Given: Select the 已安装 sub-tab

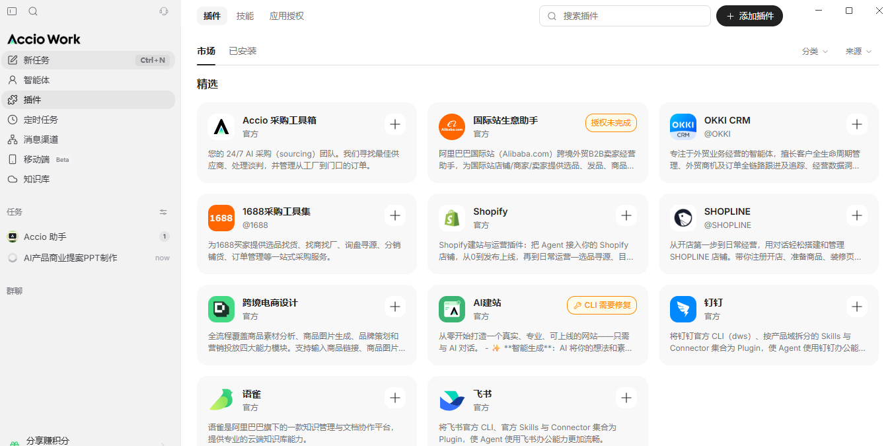Looking at the screenshot, I should point(242,51).
